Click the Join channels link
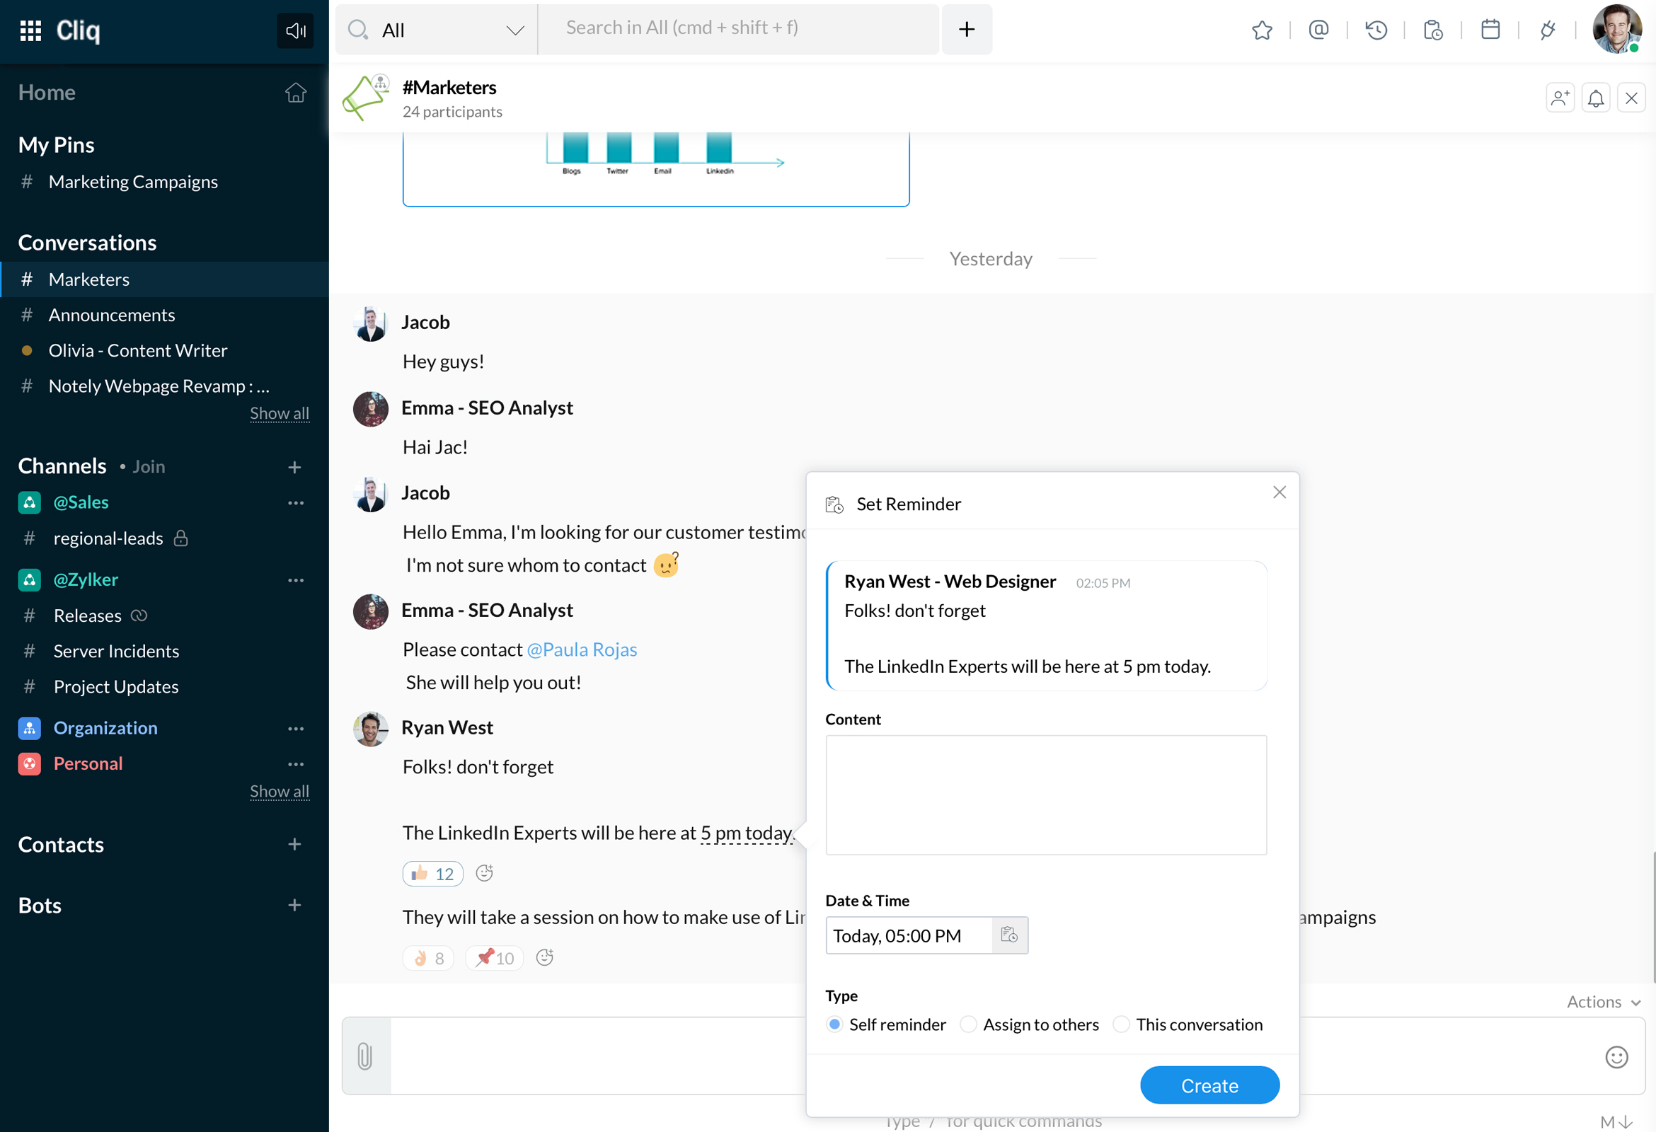1656x1132 pixels. coord(148,468)
